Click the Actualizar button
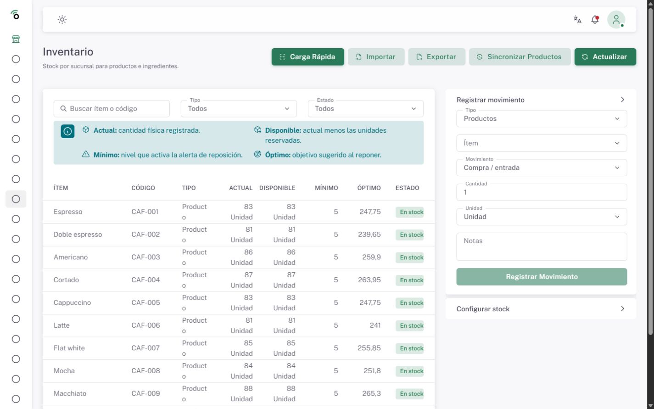The height and width of the screenshot is (409, 654). tap(605, 57)
